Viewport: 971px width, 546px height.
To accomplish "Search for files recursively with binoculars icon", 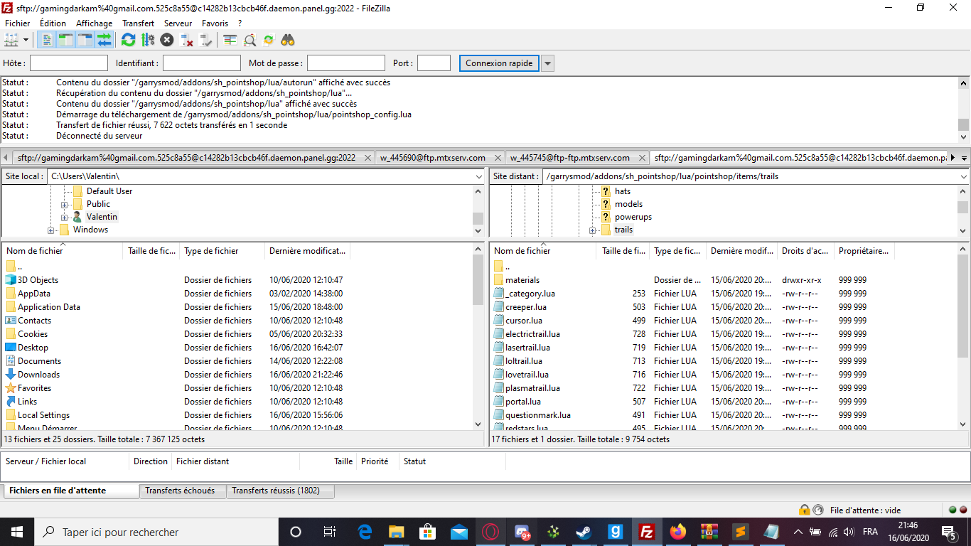I will (x=288, y=40).
